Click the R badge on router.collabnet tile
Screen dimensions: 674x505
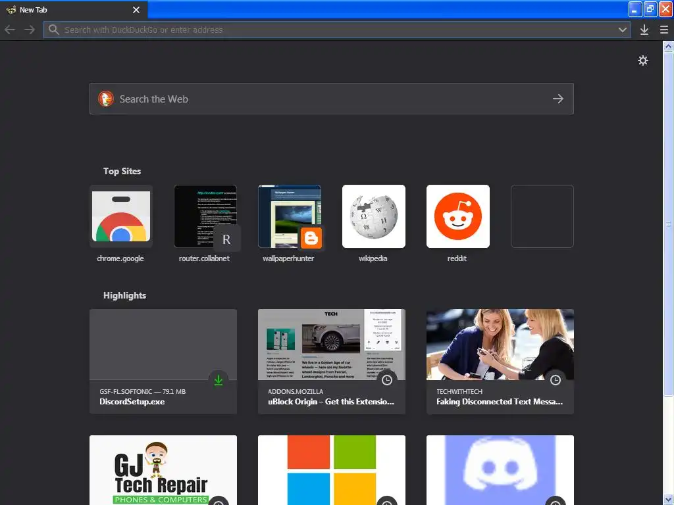click(226, 239)
